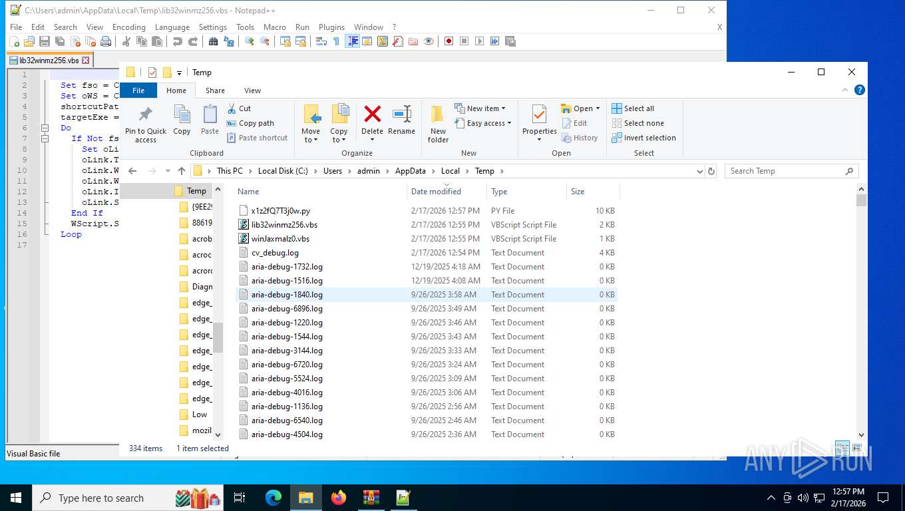
Task: Click the Copy button in Clipboard group
Action: click(182, 120)
